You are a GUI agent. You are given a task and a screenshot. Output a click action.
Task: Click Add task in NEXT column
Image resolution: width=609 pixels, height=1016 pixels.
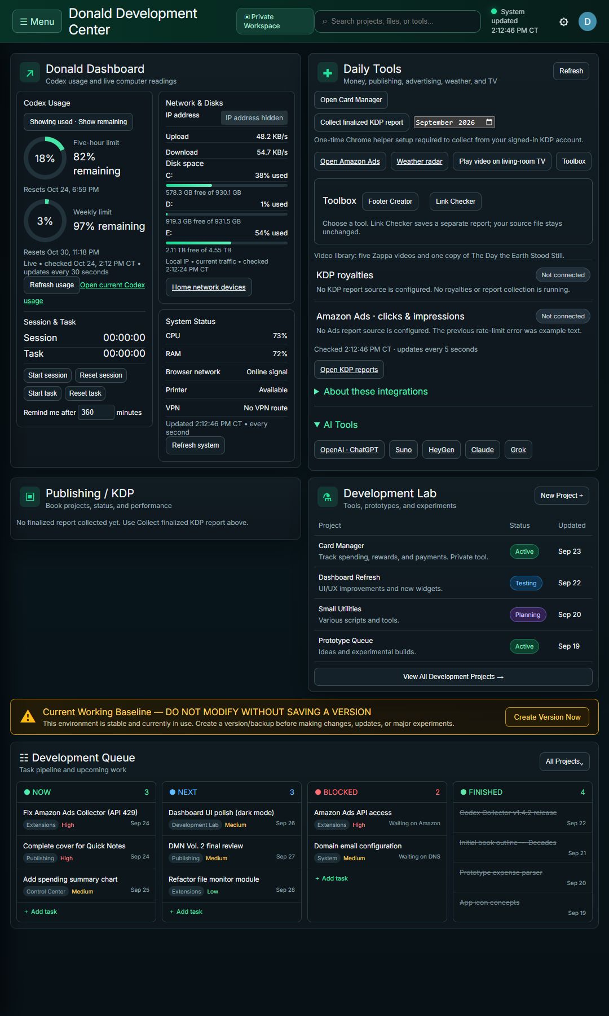(186, 912)
